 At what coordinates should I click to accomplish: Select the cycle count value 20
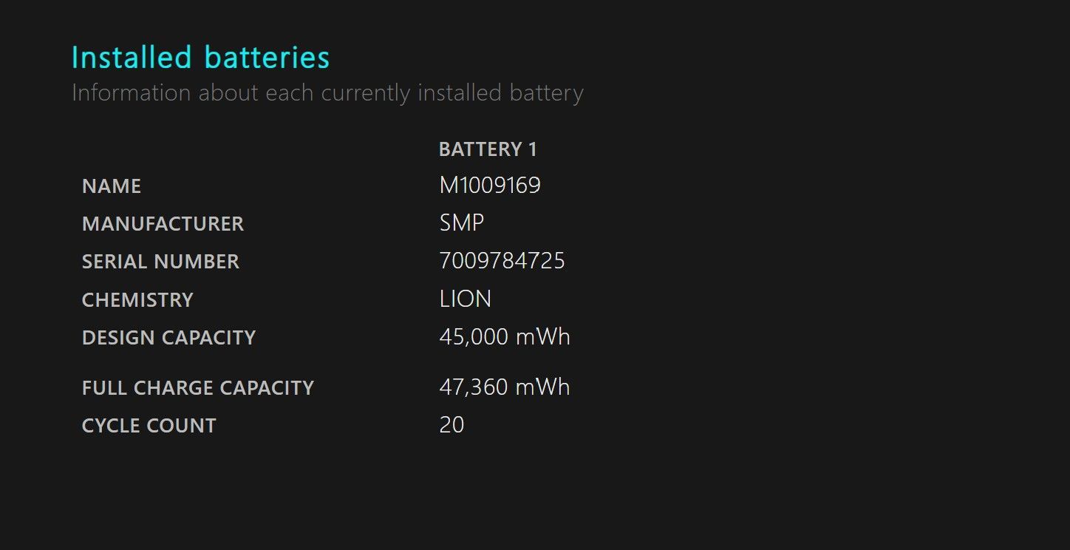451,425
